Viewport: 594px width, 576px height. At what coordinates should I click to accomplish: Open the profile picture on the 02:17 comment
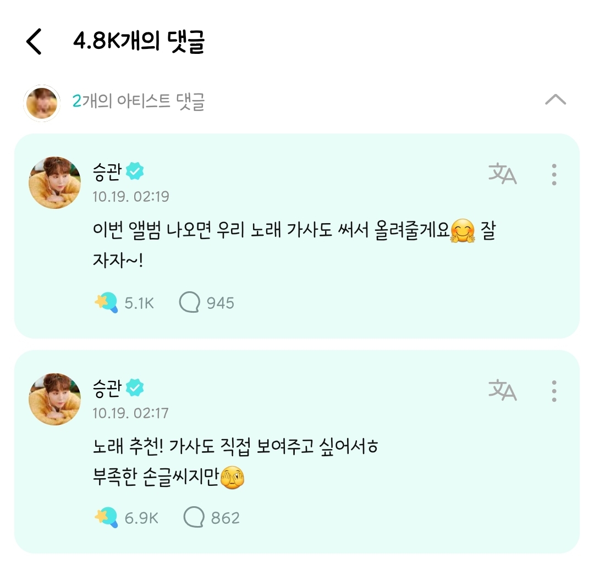54,399
